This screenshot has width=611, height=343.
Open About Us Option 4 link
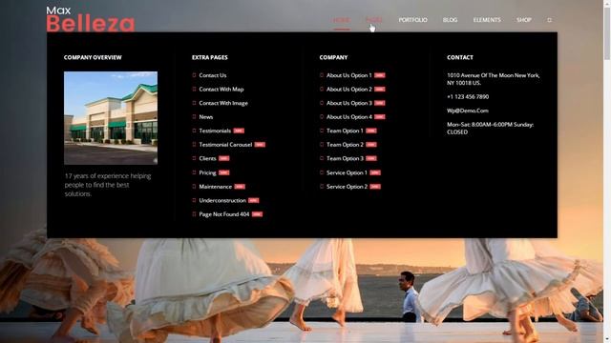coord(349,117)
